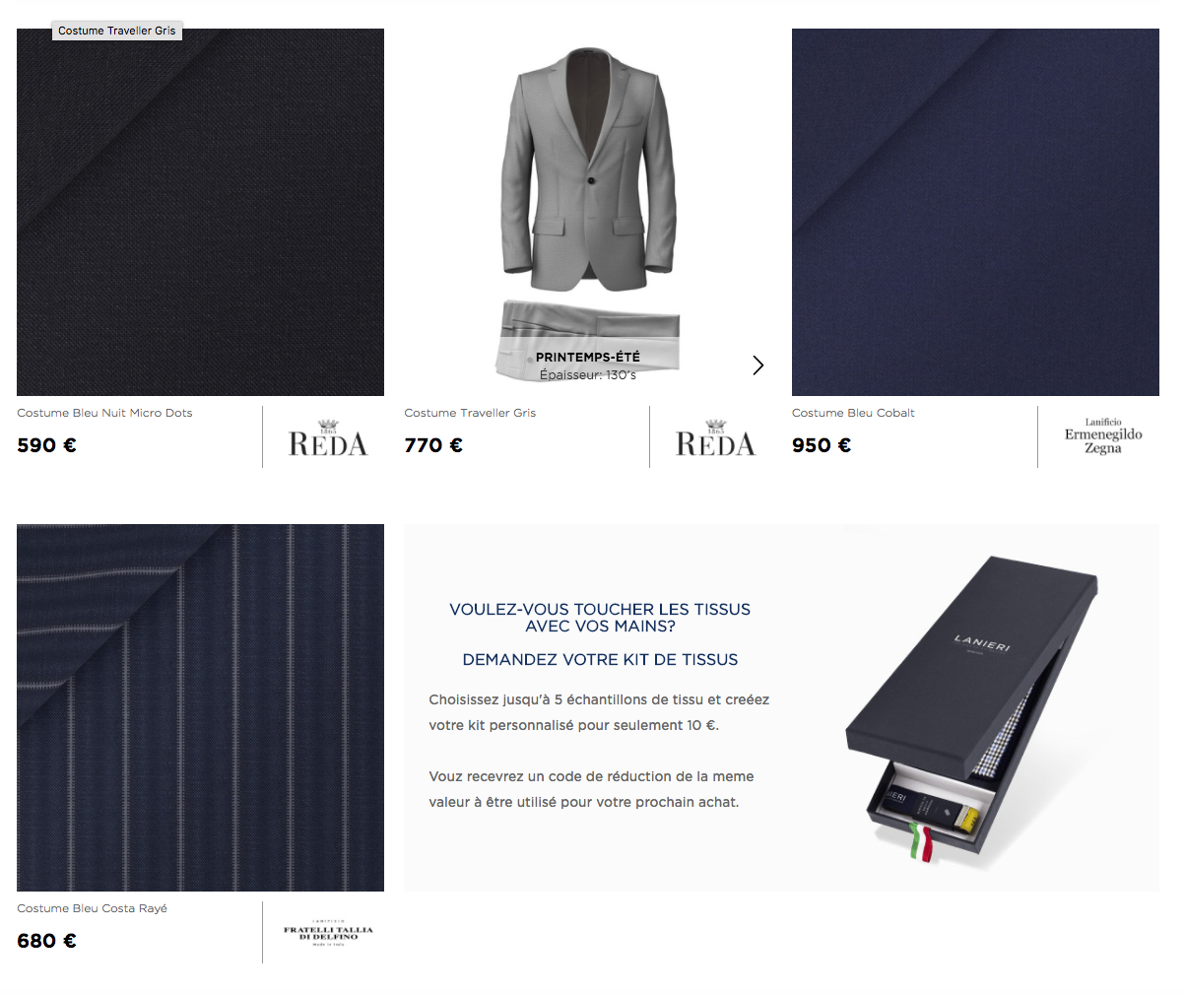Viewport: 1185px width, 994px height.
Task: Click the next image chevron arrow
Action: tap(757, 365)
